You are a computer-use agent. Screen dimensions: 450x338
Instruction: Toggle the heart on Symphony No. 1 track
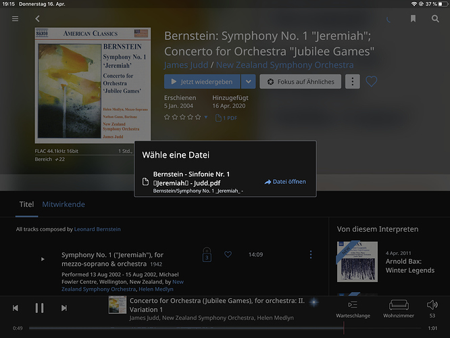click(x=228, y=254)
